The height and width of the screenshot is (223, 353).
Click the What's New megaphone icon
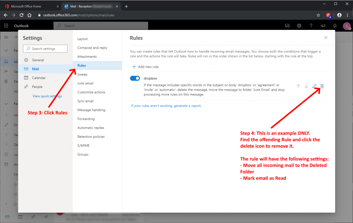323,25
